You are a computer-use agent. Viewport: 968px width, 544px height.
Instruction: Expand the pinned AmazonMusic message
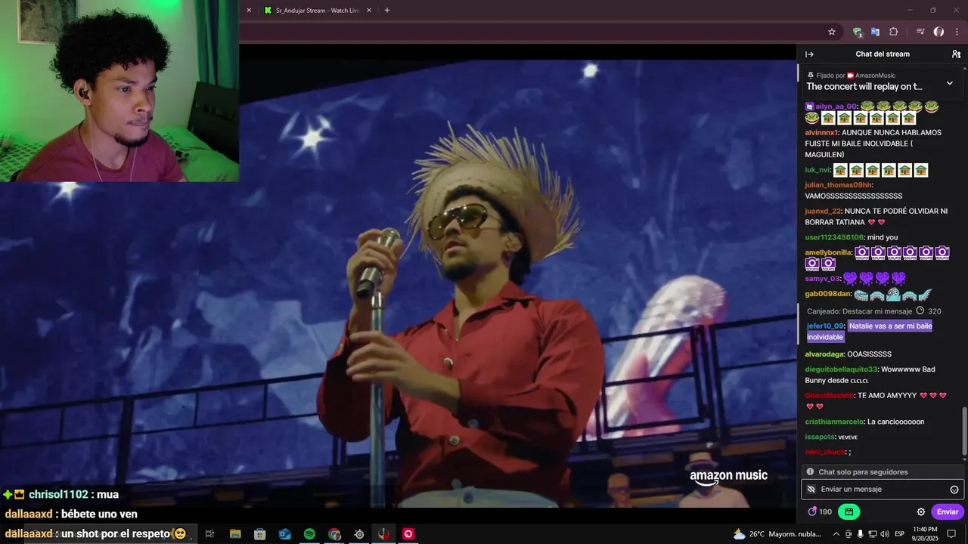(x=950, y=83)
